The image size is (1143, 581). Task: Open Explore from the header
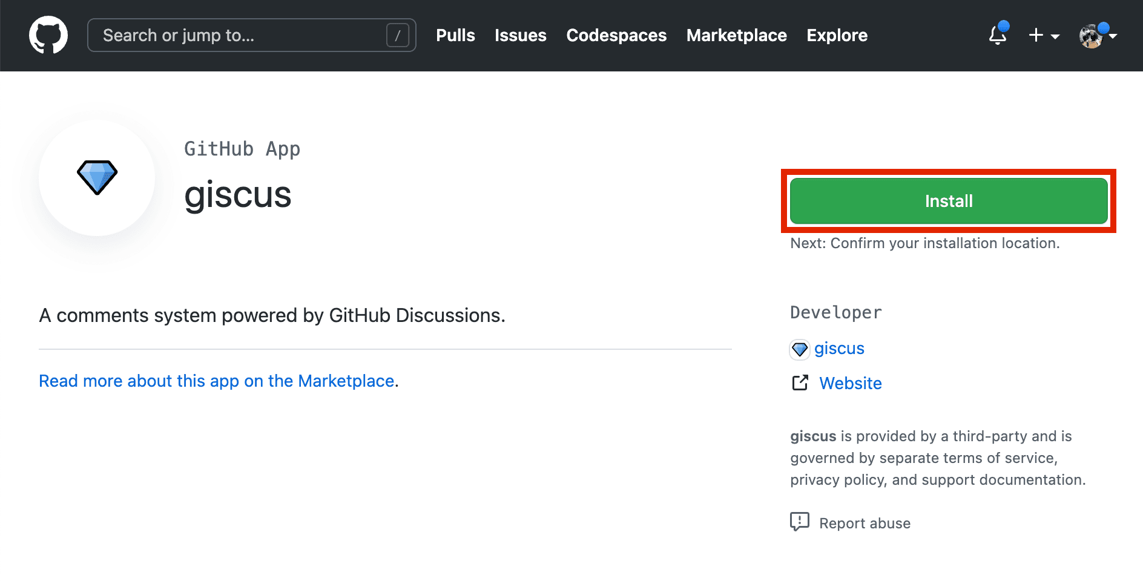pyautogui.click(x=837, y=35)
